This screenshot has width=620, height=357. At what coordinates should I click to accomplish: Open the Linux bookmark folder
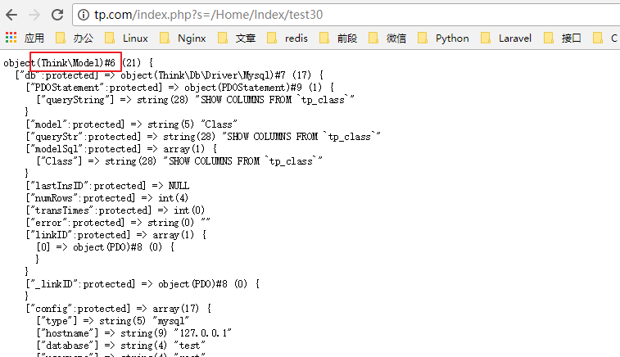(127, 38)
